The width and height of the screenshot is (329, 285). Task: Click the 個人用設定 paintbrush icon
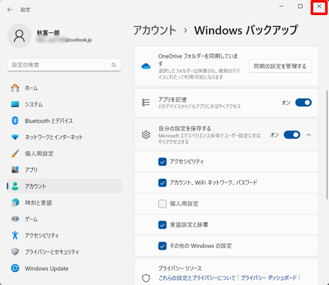[15, 154]
